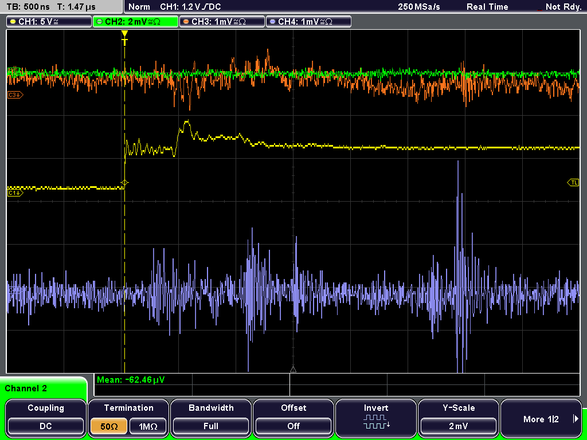This screenshot has height=440, width=587.
Task: Click the C1 ground level marker
Action: pyautogui.click(x=15, y=192)
